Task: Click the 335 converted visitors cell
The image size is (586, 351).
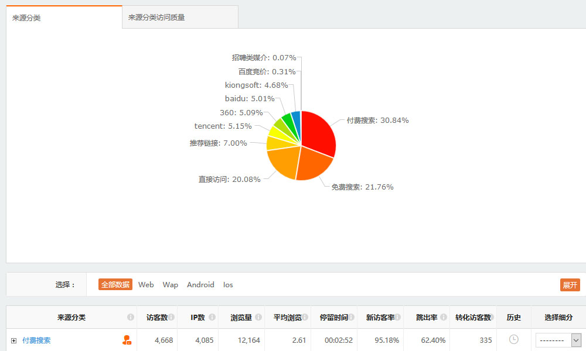Action: coord(485,340)
